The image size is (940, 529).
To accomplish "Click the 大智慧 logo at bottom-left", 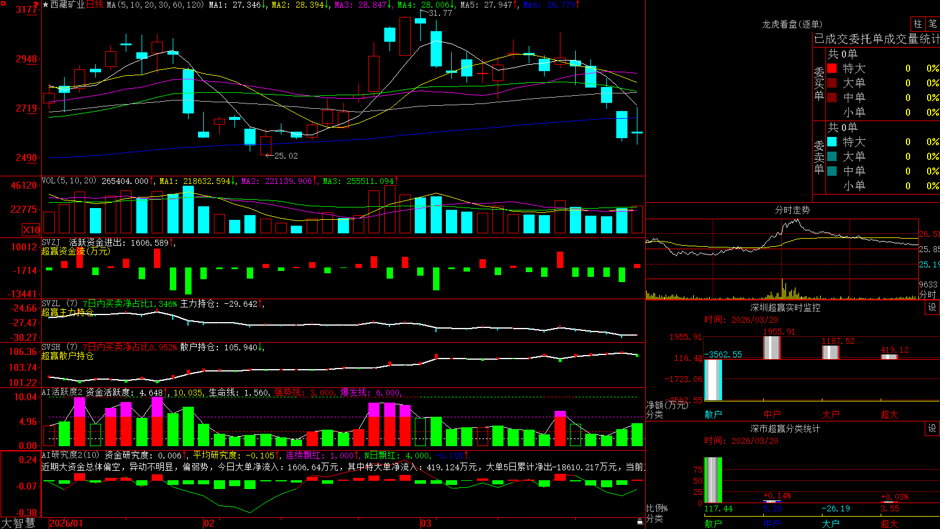I will click(x=18, y=523).
